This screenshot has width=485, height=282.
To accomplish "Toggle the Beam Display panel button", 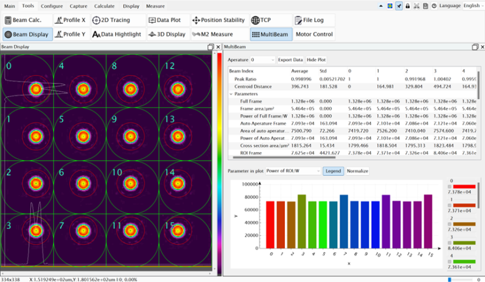I will coord(26,34).
